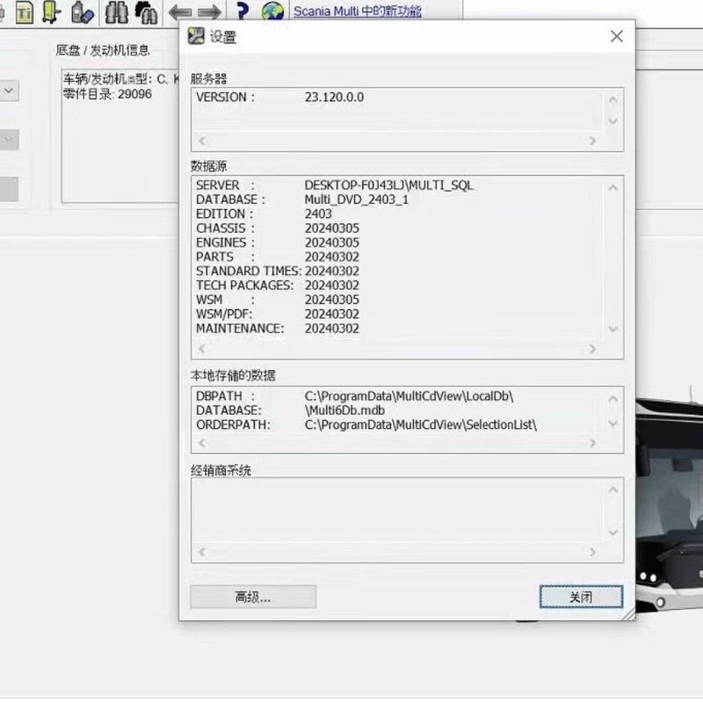703x703 pixels.
Task: Open the Ti technical information icon
Action: (x=25, y=12)
